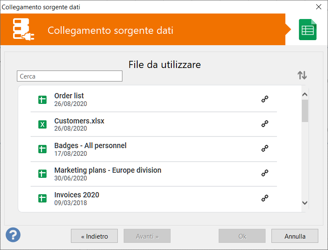Screen dimensions: 328x250
Task: Select the Invoices 2020 spreadsheet
Action: [x=154, y=198]
